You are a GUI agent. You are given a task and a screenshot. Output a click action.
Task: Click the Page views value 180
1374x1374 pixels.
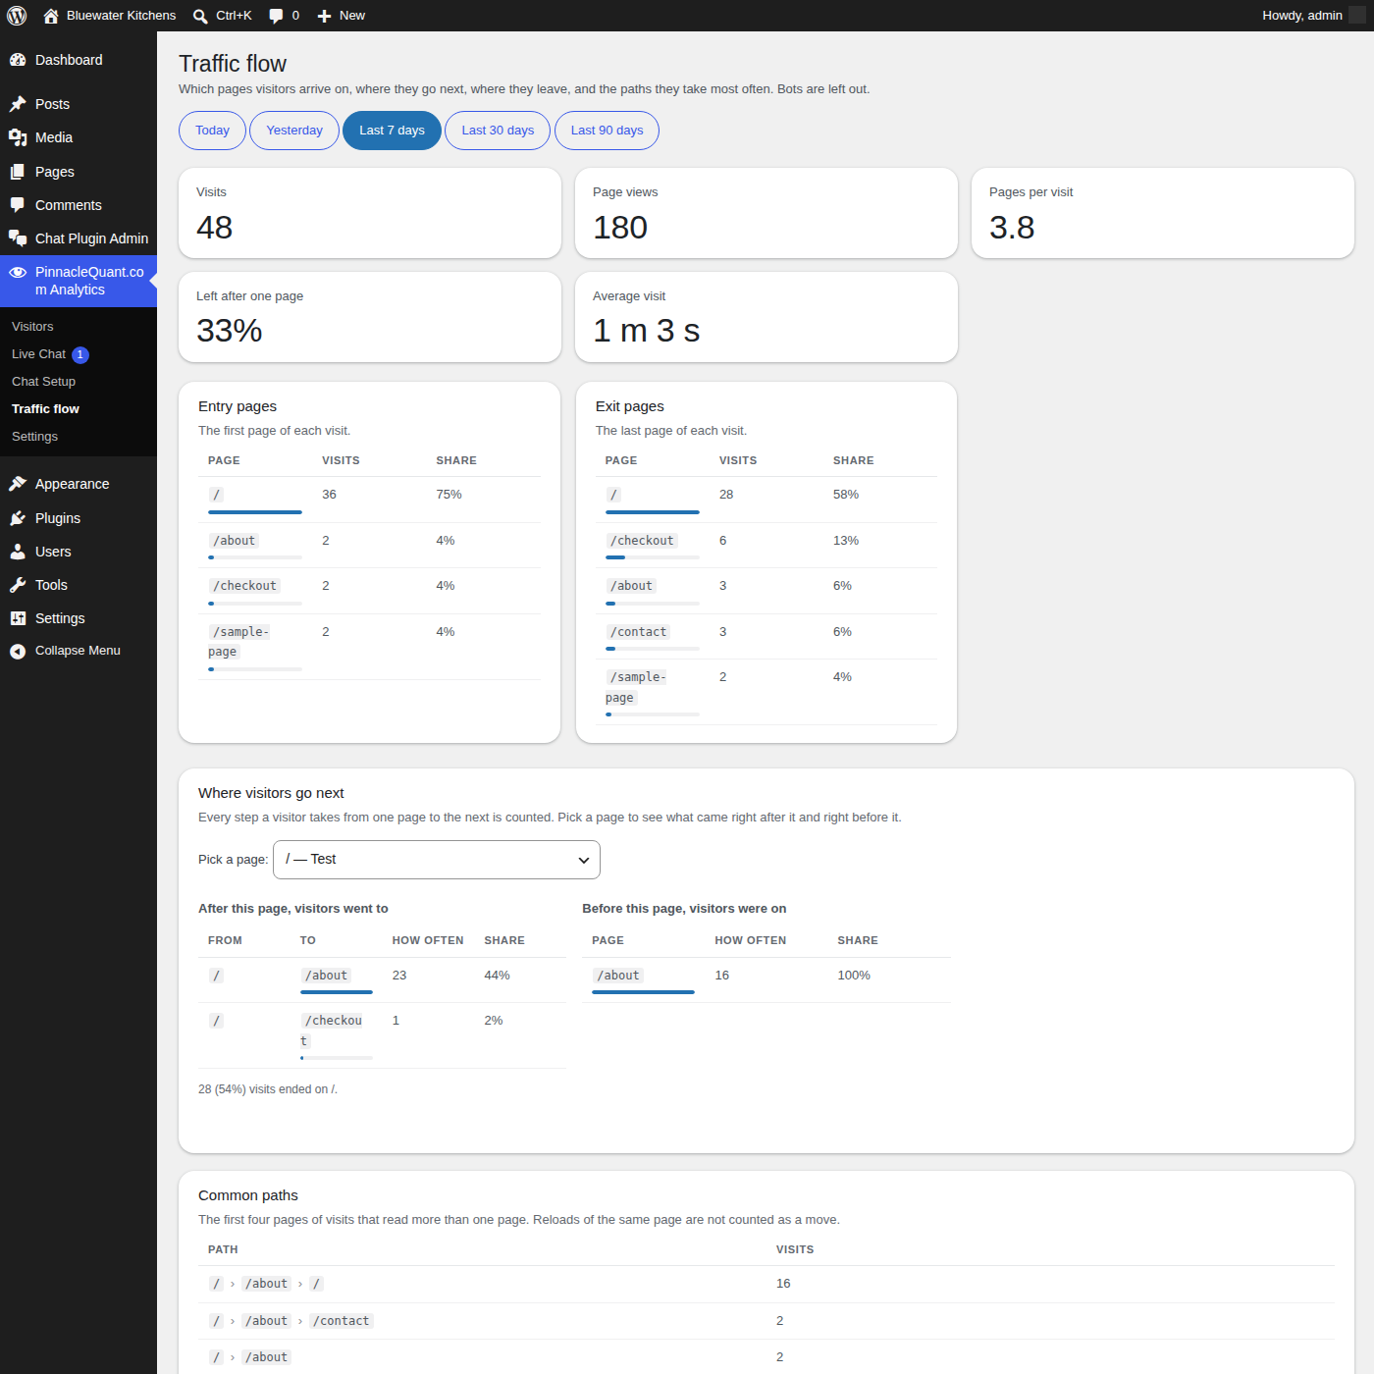coord(620,228)
